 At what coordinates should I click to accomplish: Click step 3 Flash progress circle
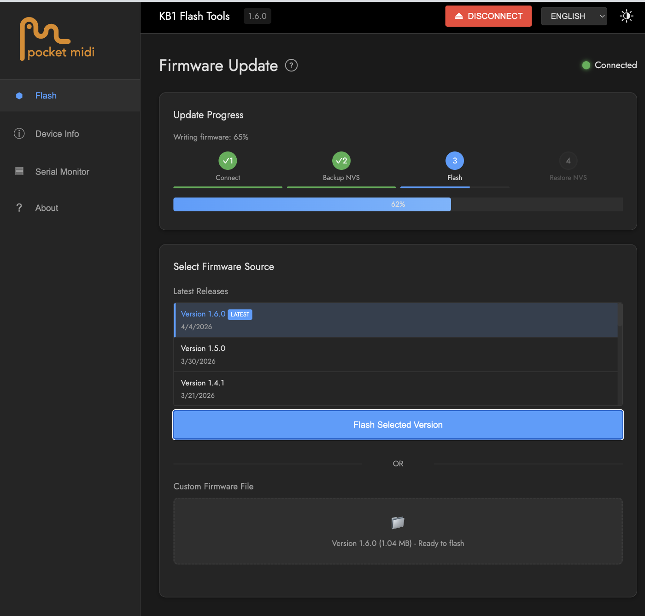pyautogui.click(x=455, y=161)
